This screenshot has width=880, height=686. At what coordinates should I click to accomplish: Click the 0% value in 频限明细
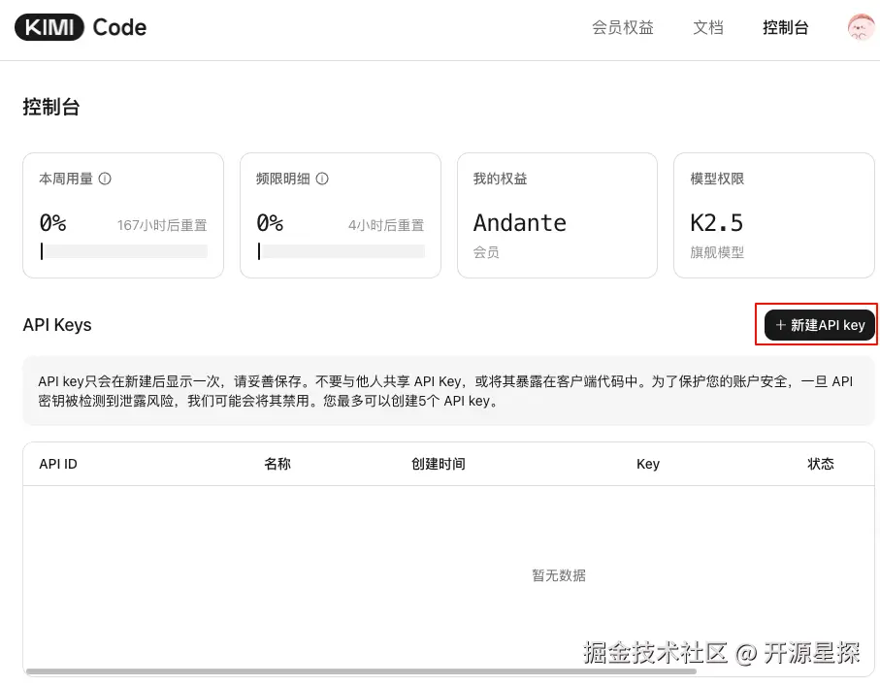[x=270, y=223]
